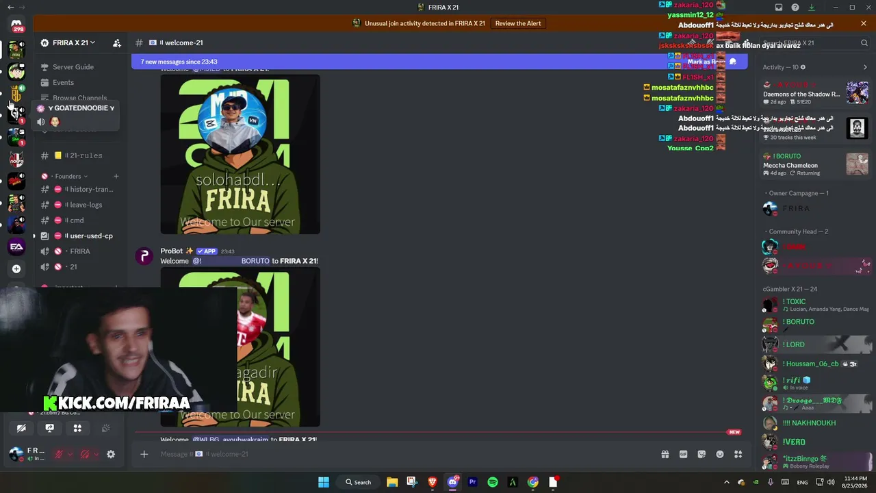Open ProBot's profile avatar
The width and height of the screenshot is (876, 493).
click(144, 256)
